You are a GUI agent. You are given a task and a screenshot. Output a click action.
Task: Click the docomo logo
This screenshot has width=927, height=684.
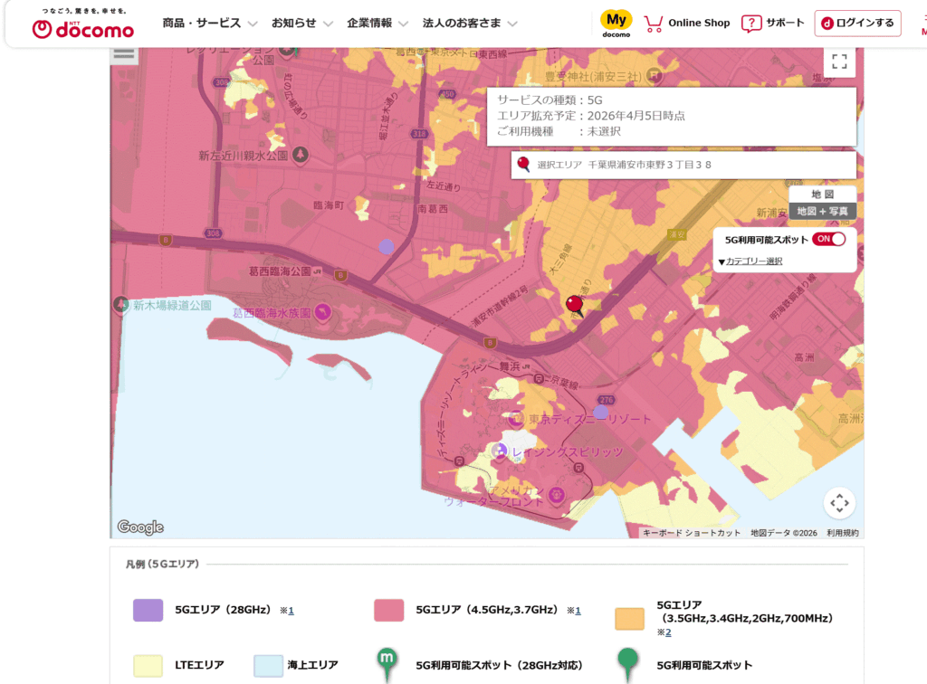point(82,24)
